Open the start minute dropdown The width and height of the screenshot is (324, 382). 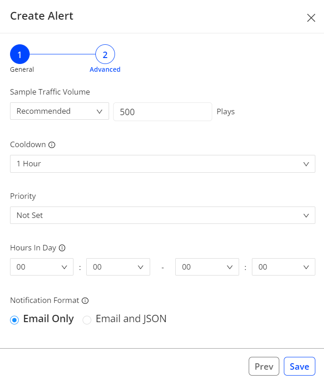pos(118,267)
